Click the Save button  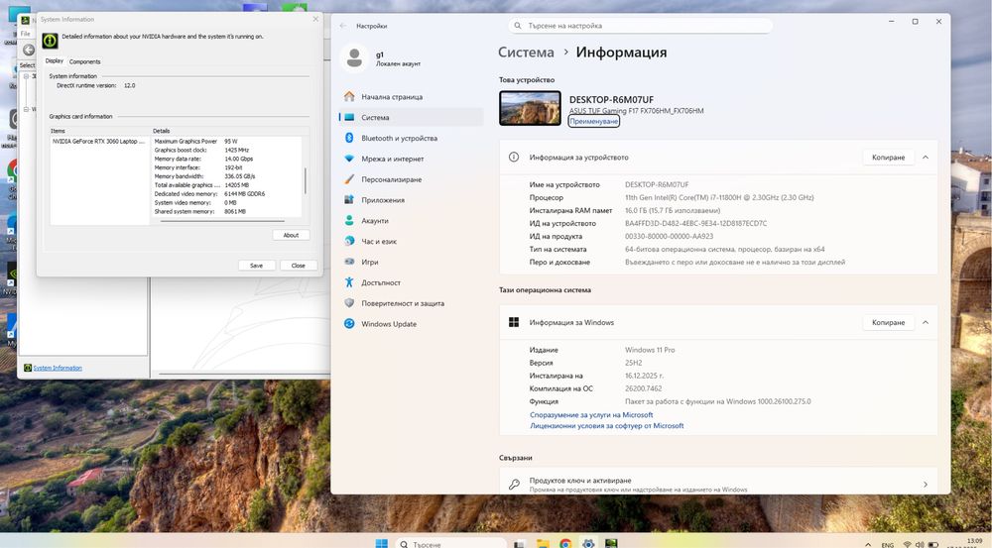(x=256, y=266)
